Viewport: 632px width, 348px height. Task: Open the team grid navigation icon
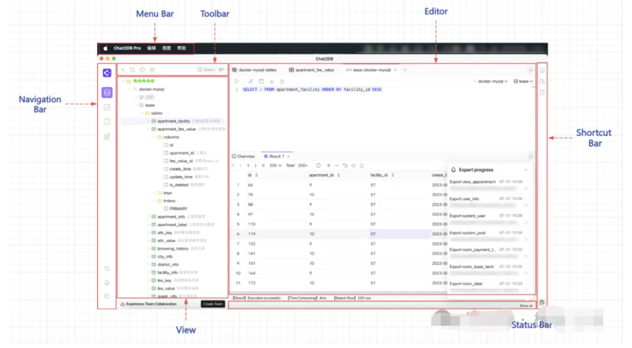click(107, 137)
